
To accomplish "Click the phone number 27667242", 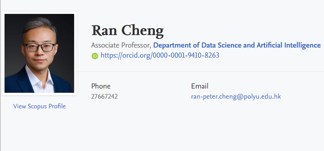I will (x=104, y=97).
